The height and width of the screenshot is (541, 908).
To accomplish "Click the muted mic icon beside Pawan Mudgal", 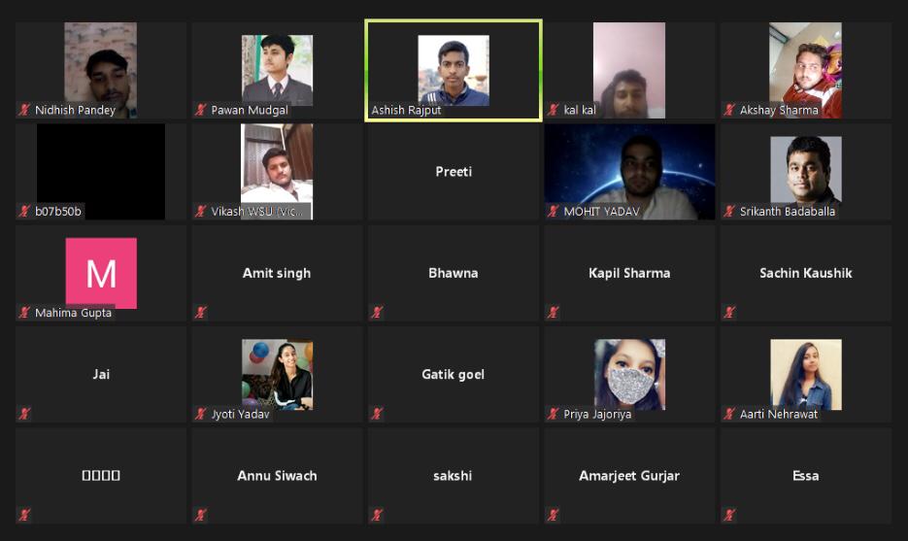I will tap(200, 110).
